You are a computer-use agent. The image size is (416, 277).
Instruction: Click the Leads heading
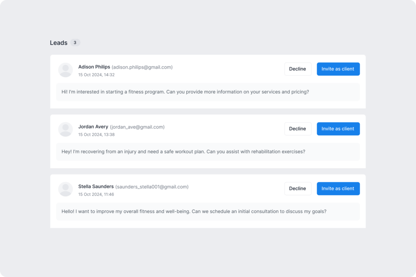pos(58,43)
